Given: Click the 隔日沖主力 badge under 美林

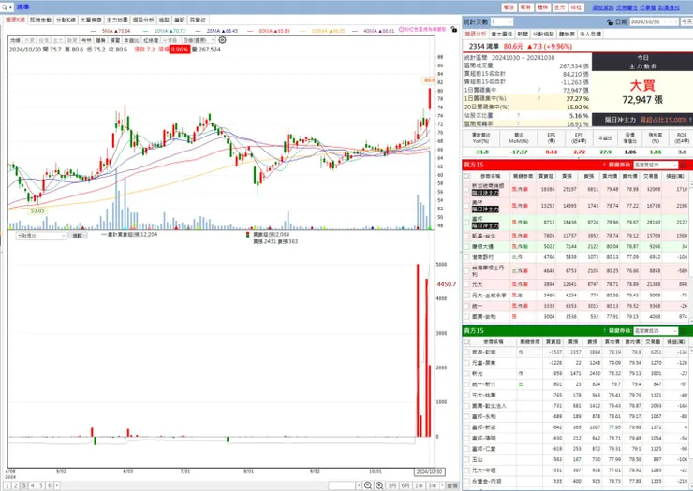Looking at the screenshot, I should (x=485, y=209).
